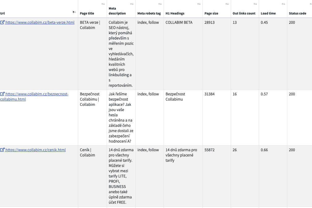Image resolution: width=312 pixels, height=208 pixels.
Task: Click sort icon above Status code
Action: [x=311, y=4]
